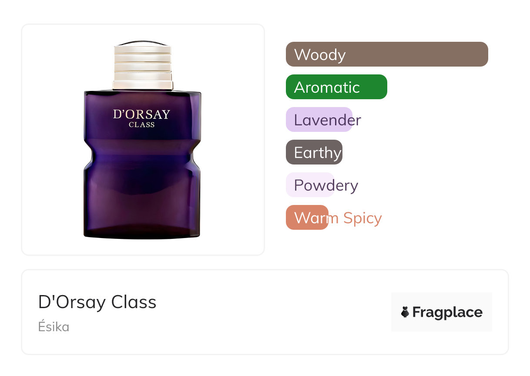Select the Warm Spicy accord bar
530x376 pixels.
click(x=307, y=218)
